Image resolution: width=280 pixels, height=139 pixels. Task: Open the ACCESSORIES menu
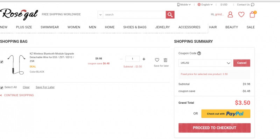(189, 27)
